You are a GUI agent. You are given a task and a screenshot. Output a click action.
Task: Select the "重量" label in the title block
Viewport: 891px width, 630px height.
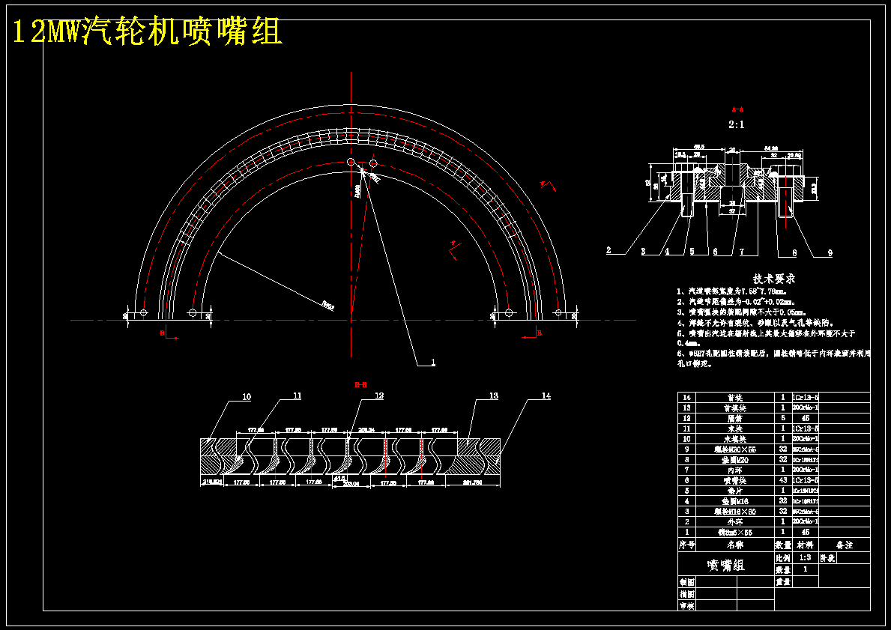783,582
